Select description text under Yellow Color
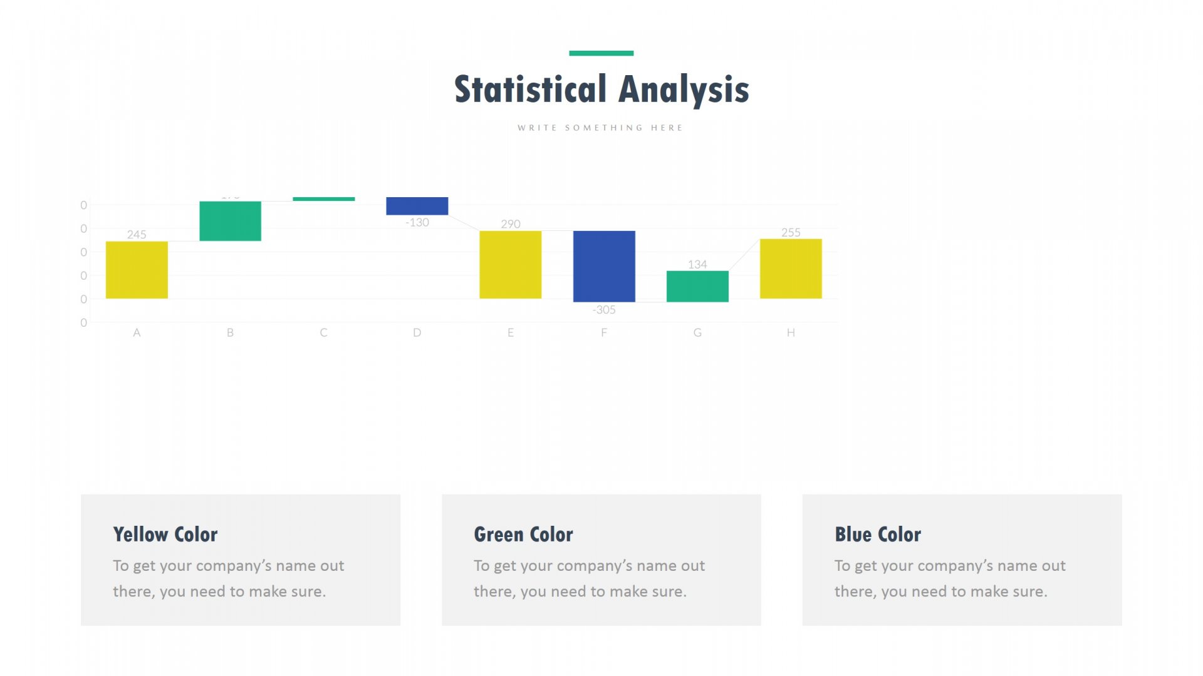 (x=229, y=578)
